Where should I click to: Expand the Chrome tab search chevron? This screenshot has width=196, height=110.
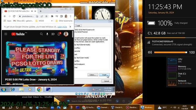coord(57,11)
